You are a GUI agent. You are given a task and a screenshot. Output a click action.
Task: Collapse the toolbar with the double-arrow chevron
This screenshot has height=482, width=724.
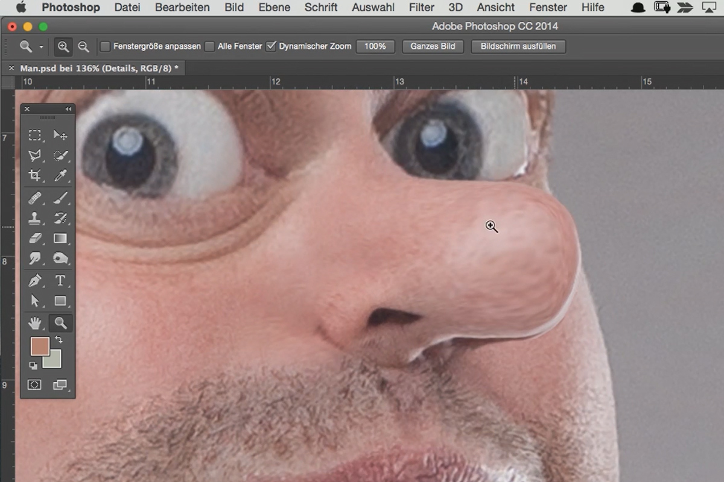[68, 109]
